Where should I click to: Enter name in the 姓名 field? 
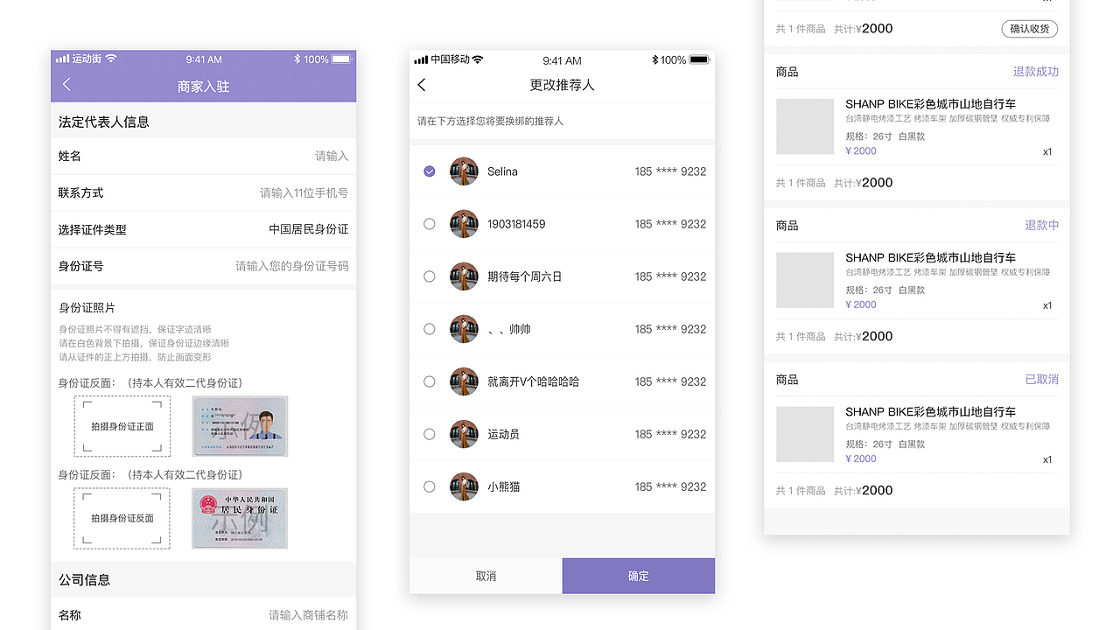pos(203,156)
